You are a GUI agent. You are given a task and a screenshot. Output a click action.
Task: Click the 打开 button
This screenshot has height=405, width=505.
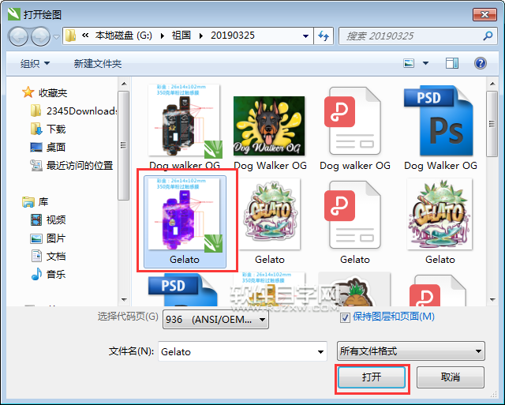372,377
